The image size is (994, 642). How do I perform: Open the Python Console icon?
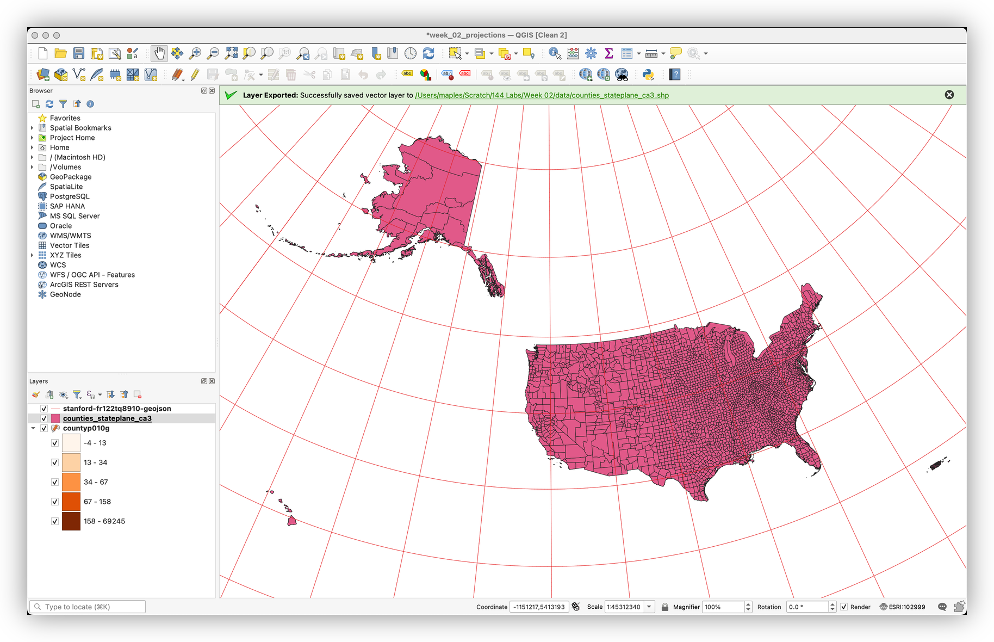click(x=648, y=75)
